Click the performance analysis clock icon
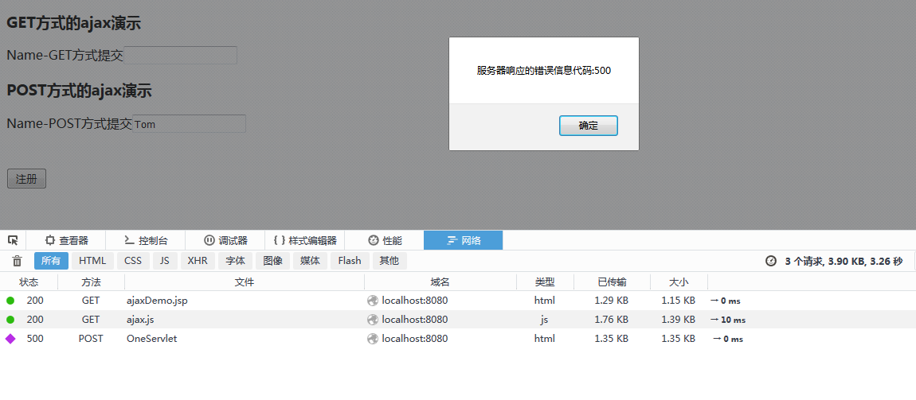 (770, 261)
